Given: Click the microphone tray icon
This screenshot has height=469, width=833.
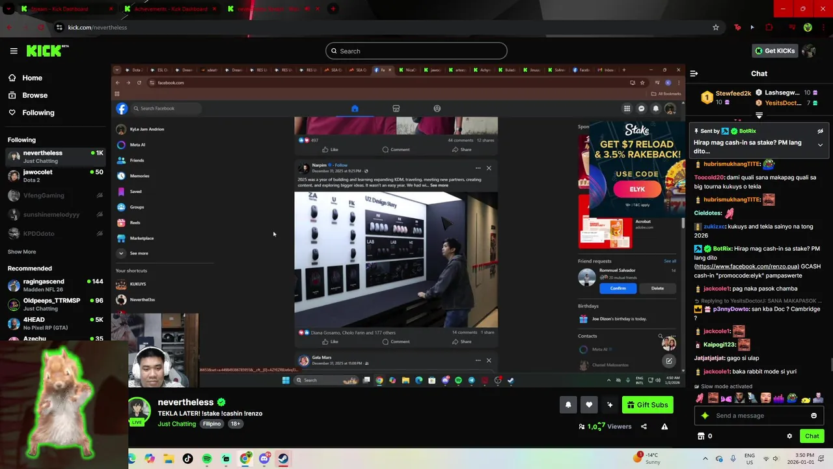Looking at the screenshot, I should (733, 459).
